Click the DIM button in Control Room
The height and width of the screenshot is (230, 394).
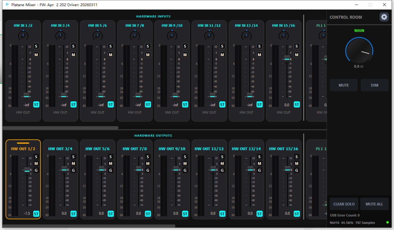374,85
